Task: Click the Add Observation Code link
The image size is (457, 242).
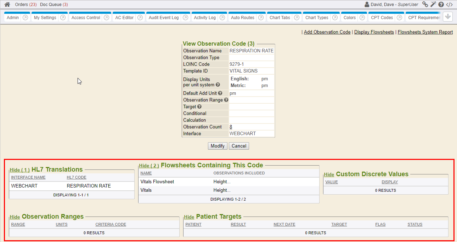Action: pos(327,32)
